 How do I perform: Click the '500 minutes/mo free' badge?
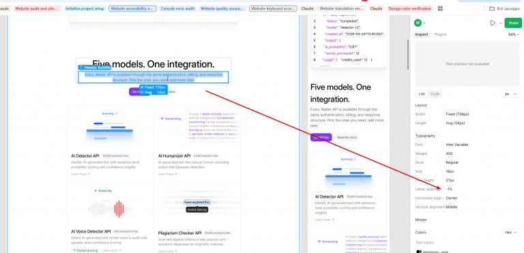coord(126,231)
